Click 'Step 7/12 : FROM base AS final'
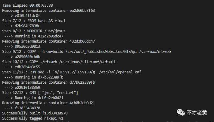The image size is (214, 122). 34,21
